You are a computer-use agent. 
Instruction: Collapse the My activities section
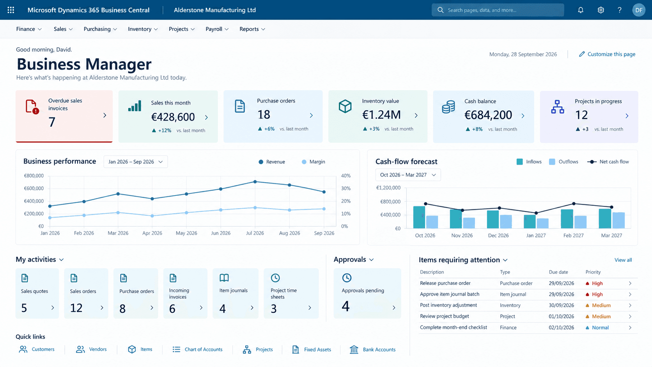[x=61, y=260]
